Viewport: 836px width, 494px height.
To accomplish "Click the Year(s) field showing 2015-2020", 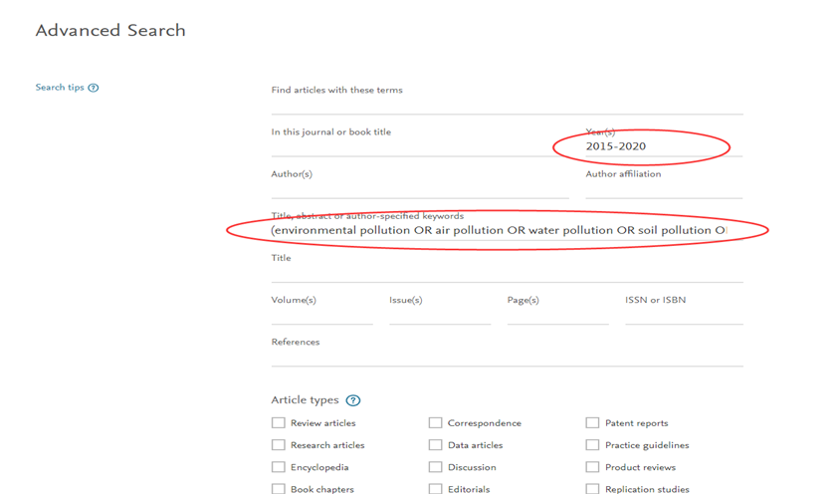I will (664, 146).
